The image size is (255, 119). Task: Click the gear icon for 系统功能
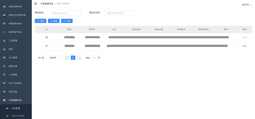click(x=4, y=92)
